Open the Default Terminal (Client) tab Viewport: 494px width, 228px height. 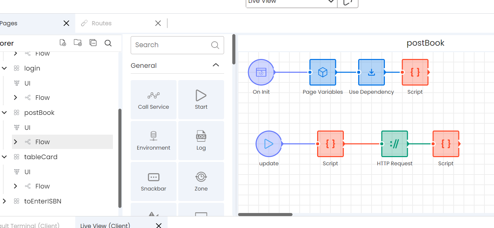click(x=30, y=225)
